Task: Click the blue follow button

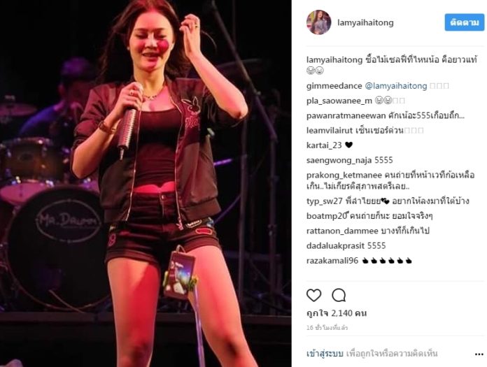Action: [x=465, y=22]
